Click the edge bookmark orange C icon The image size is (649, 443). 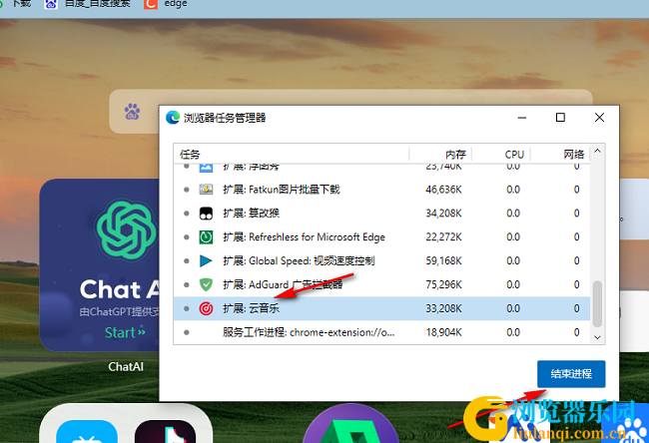click(151, 4)
